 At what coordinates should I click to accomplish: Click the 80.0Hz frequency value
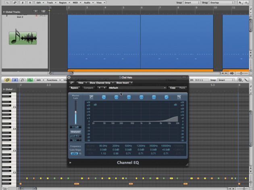click(103, 146)
